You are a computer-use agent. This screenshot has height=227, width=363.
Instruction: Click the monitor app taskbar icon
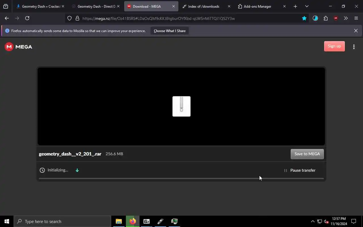pos(174,221)
